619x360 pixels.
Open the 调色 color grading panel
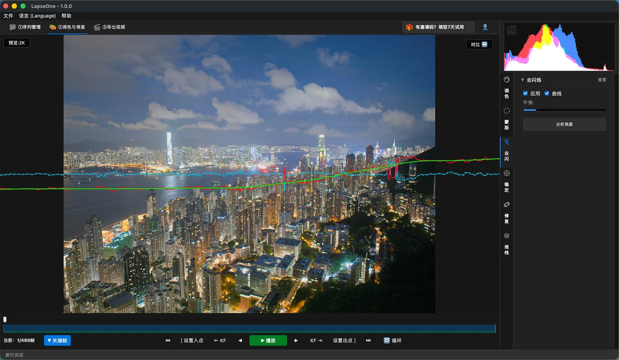coord(506,88)
